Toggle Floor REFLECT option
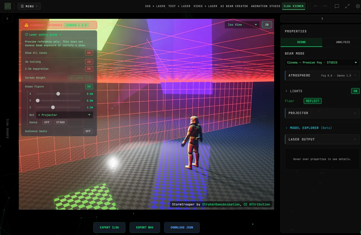 point(312,101)
